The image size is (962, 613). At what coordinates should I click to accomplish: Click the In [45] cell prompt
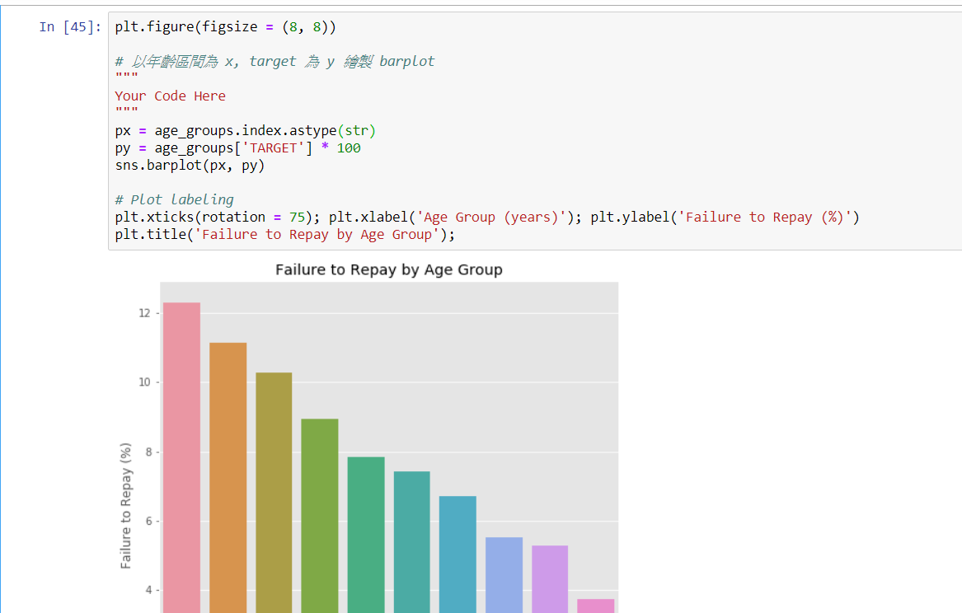point(70,27)
